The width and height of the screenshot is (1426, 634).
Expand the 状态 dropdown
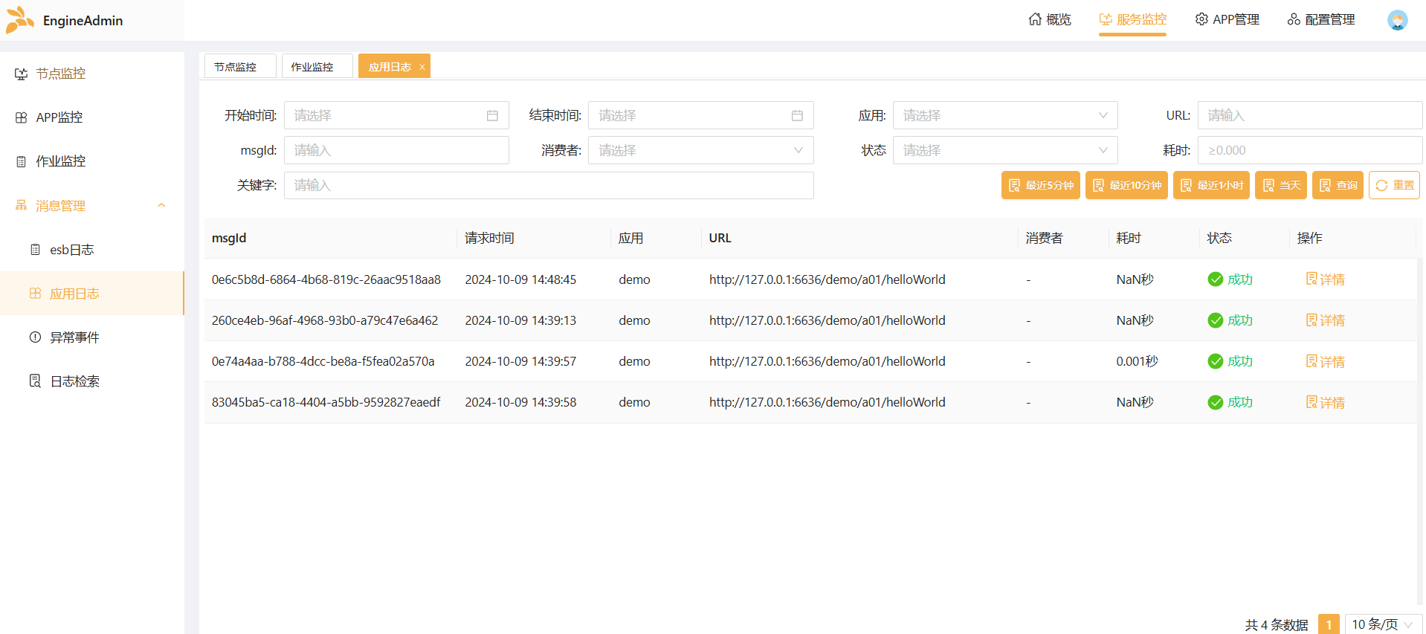click(1005, 150)
